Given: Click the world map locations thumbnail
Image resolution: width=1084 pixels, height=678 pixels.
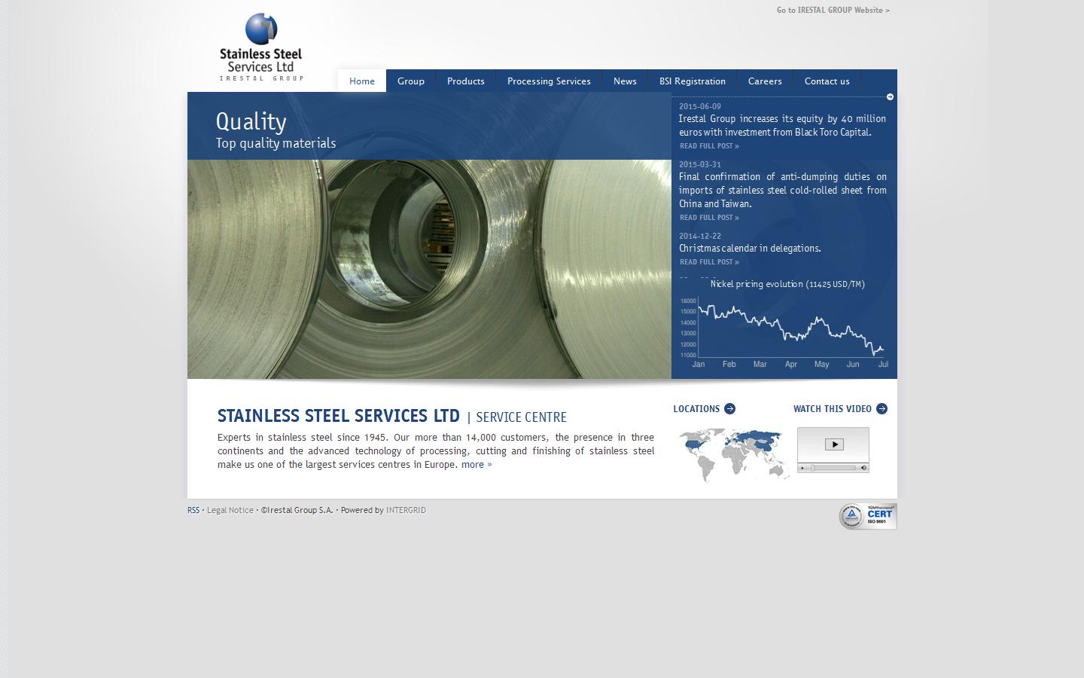Looking at the screenshot, I should click(734, 452).
